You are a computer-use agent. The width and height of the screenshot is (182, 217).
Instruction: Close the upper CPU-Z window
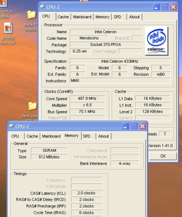pyautogui.click(x=173, y=7)
